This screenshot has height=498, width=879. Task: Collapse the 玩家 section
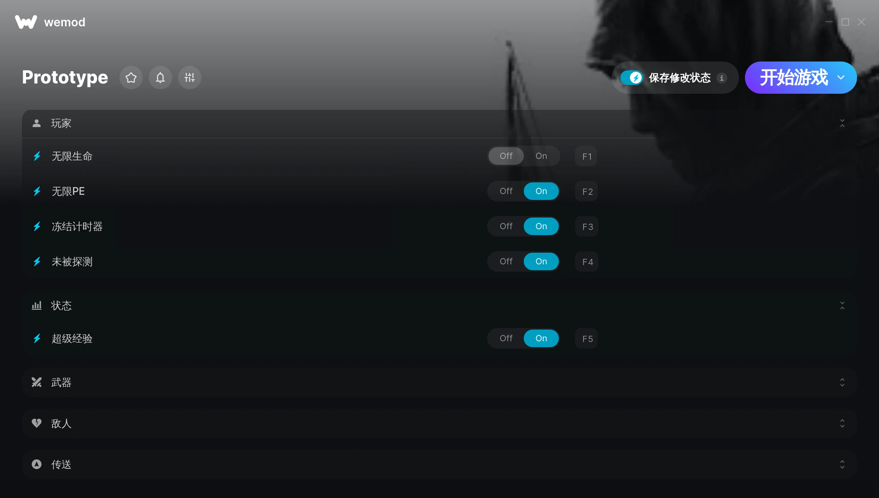842,123
